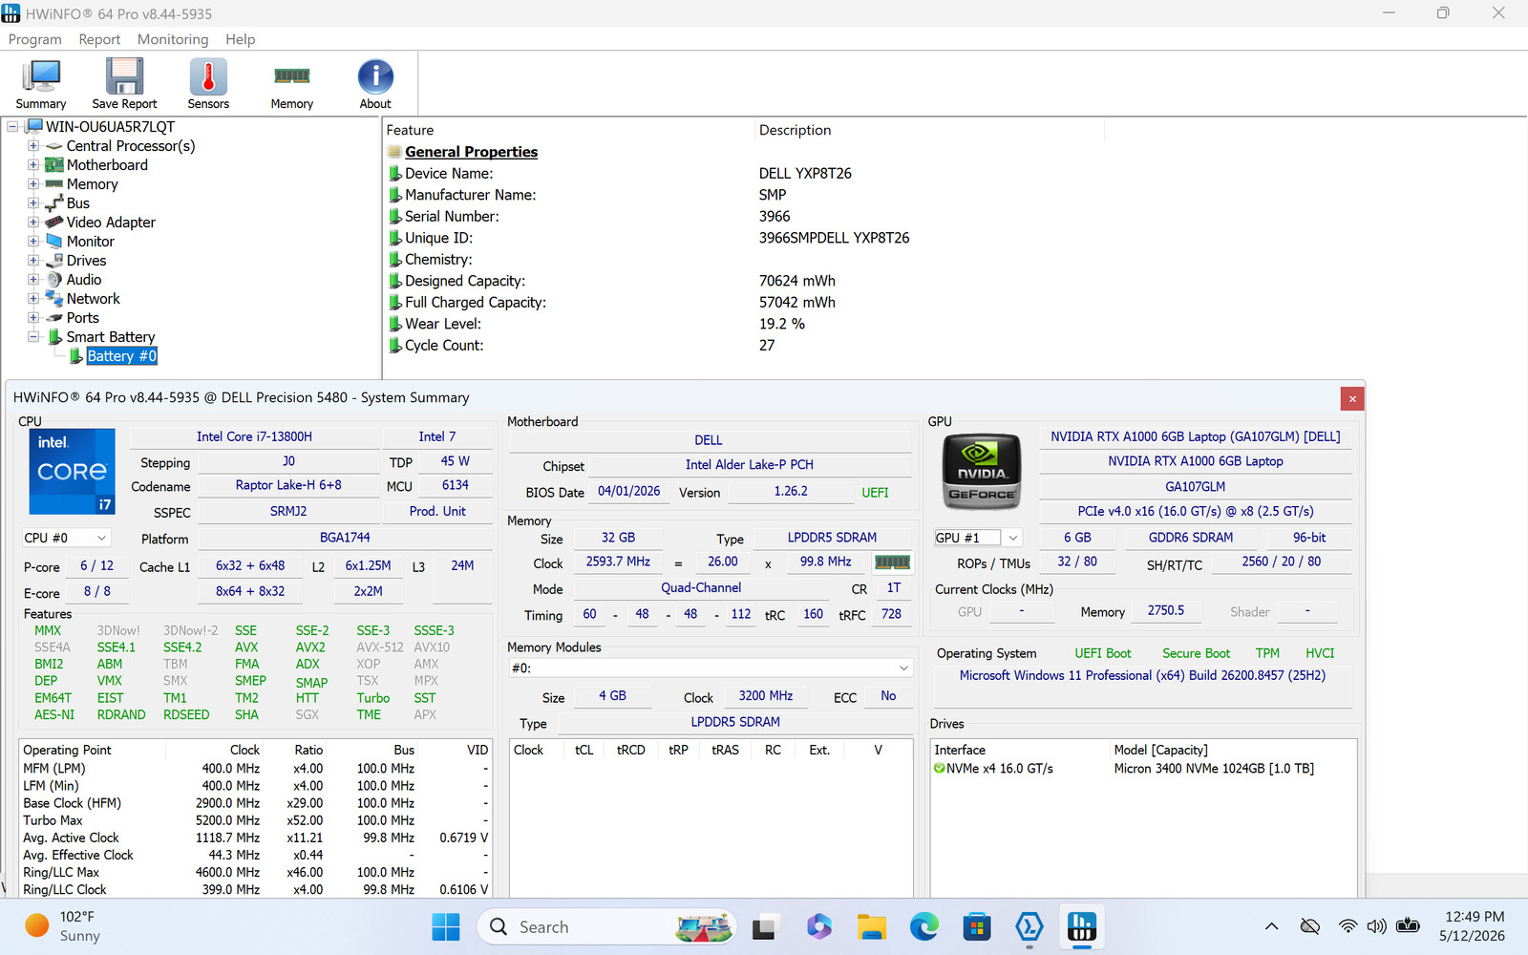Screen dimensions: 1528x955
Task: Click the clock showing 12:49 PM
Action: (1474, 917)
